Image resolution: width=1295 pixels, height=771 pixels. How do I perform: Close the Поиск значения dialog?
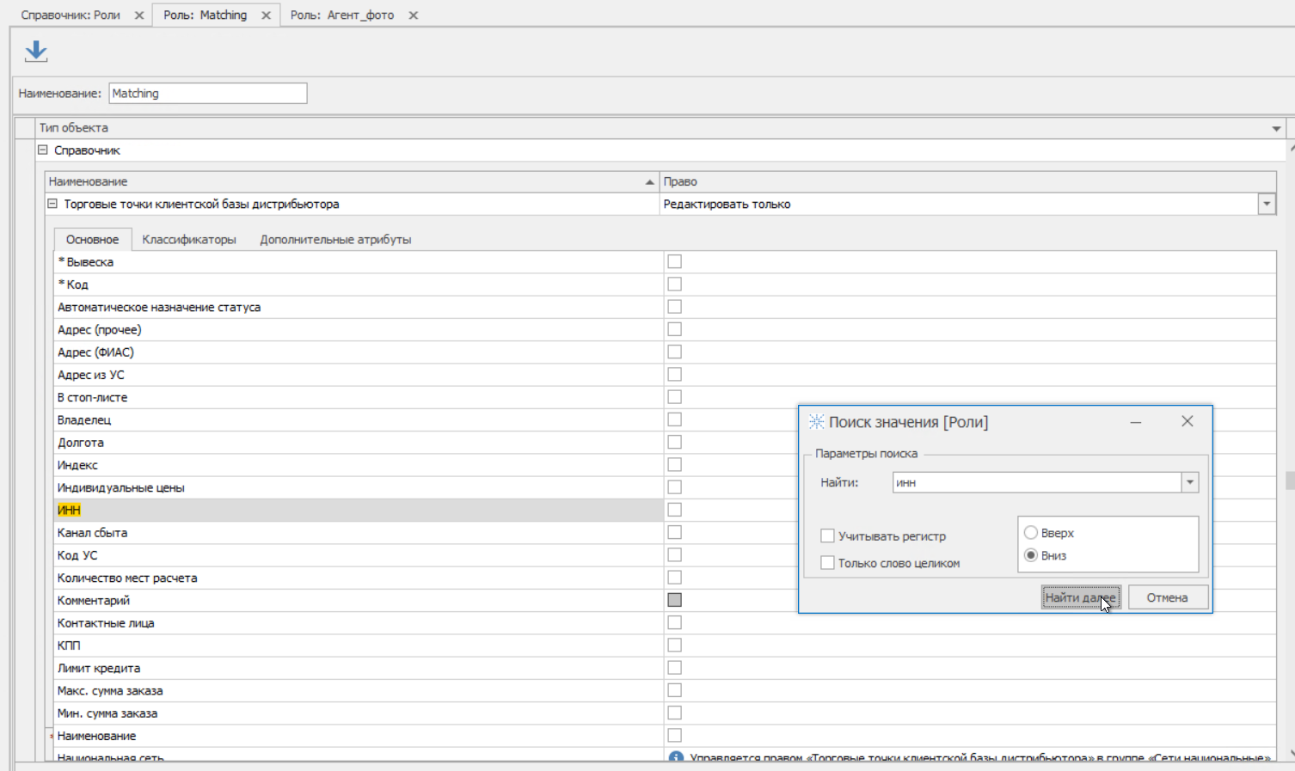coord(1187,421)
